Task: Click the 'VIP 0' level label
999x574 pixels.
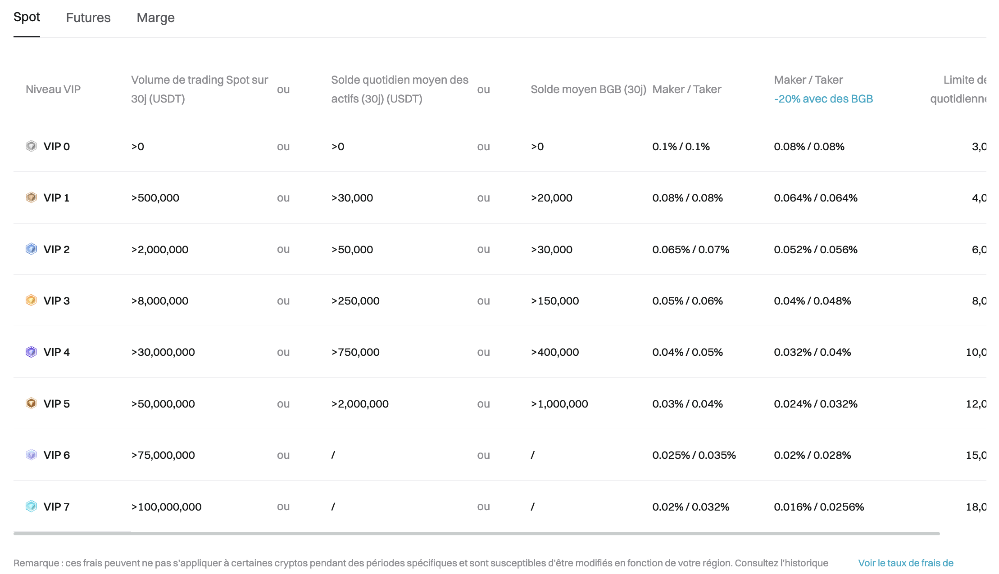Action: click(57, 146)
